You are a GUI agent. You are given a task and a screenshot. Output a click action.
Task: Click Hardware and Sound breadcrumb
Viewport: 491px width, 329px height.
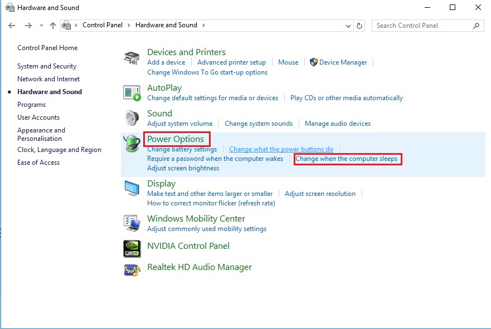pyautogui.click(x=166, y=25)
